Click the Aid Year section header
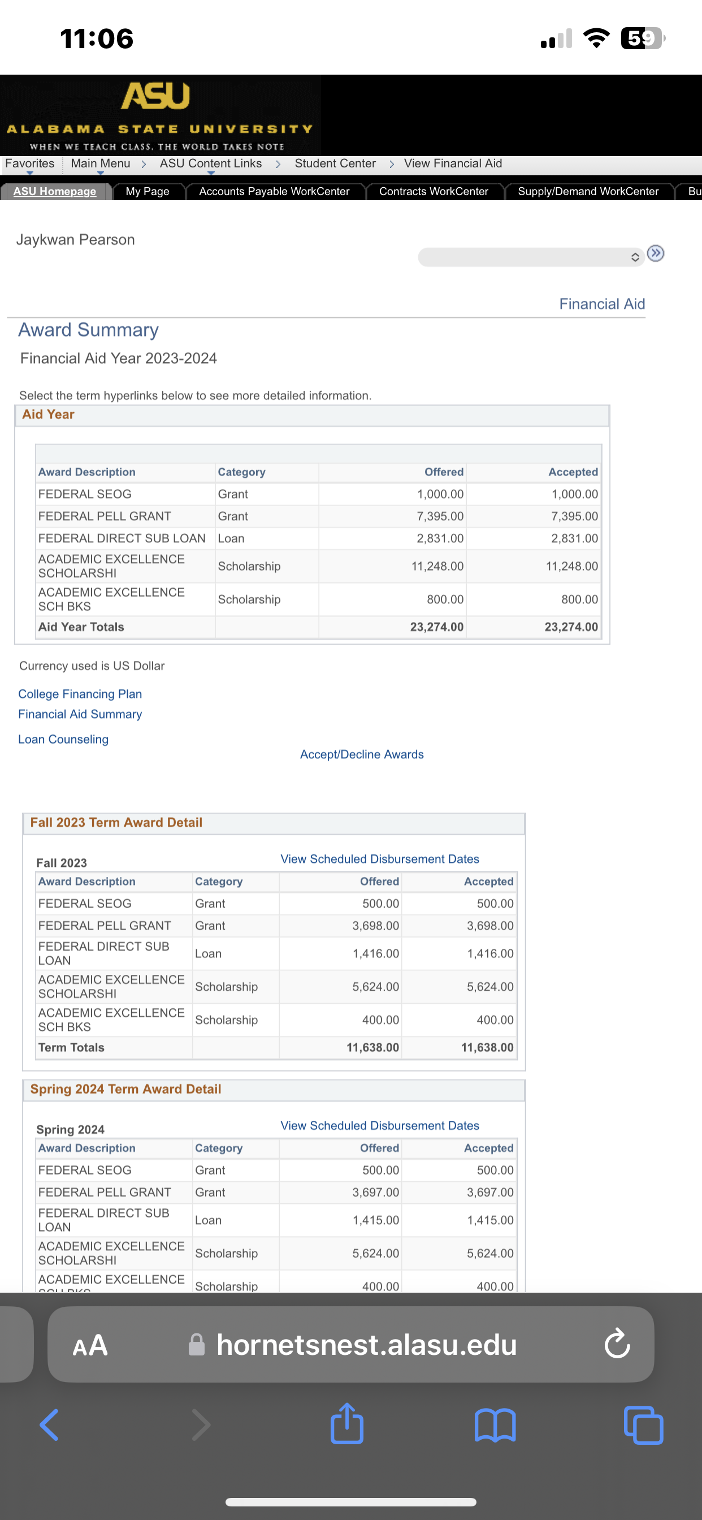 click(312, 415)
